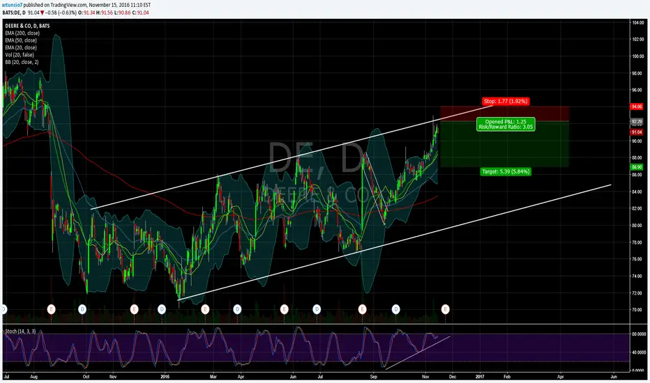Viewport: 650px width, 383px height.
Task: Click the 70.00 price scale label
Action: 637,310
